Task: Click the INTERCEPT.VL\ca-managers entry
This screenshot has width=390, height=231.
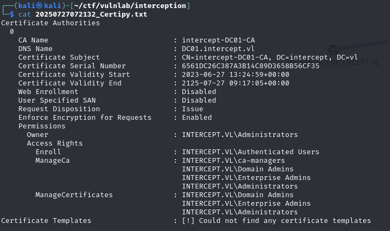Action: tap(233, 160)
